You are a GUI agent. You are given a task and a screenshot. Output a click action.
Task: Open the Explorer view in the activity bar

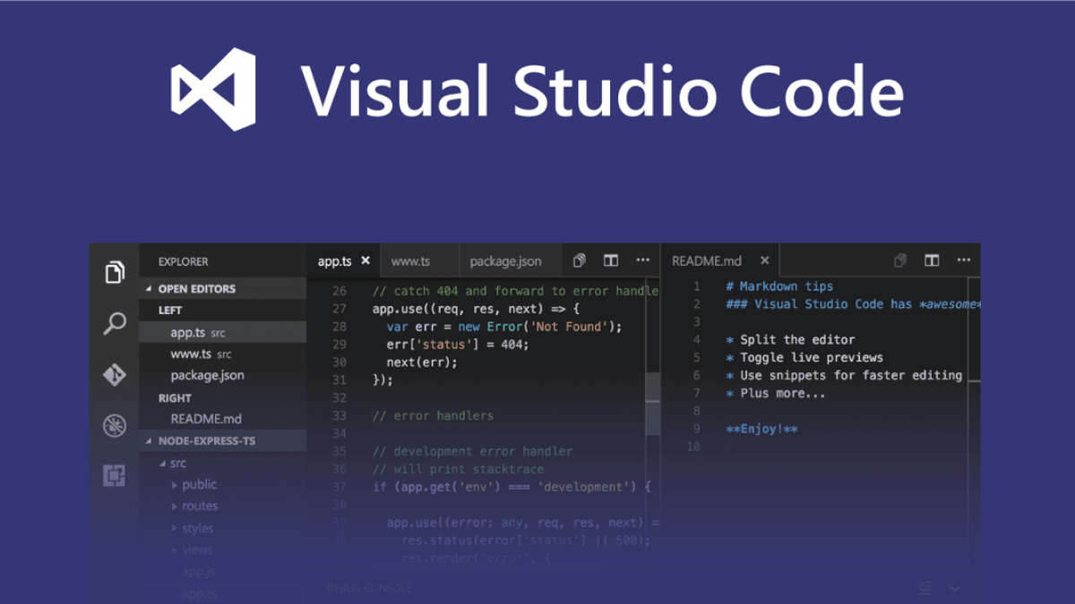[115, 271]
